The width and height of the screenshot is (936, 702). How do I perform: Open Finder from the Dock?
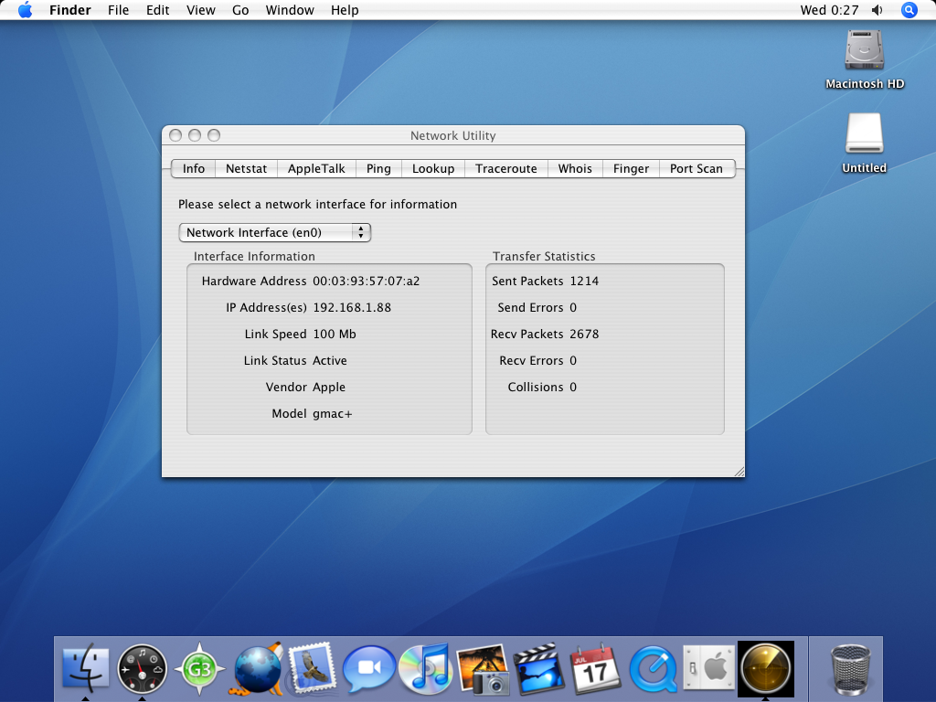[x=86, y=668]
